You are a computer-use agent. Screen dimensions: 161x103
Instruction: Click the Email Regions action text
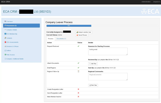point(51,68)
